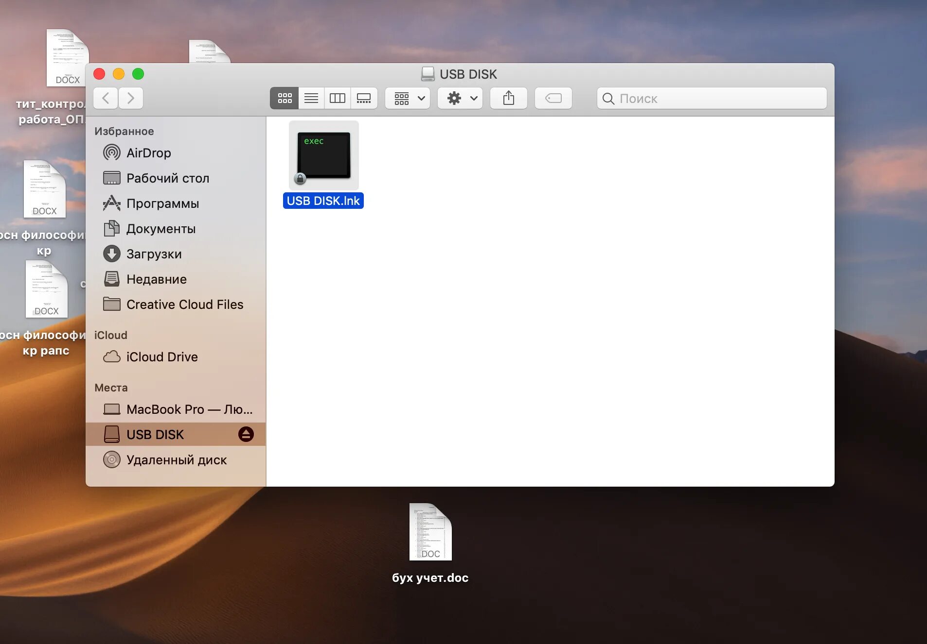This screenshot has height=644, width=927.
Task: Click the USB DISK.lnk file name label
Action: tap(323, 201)
